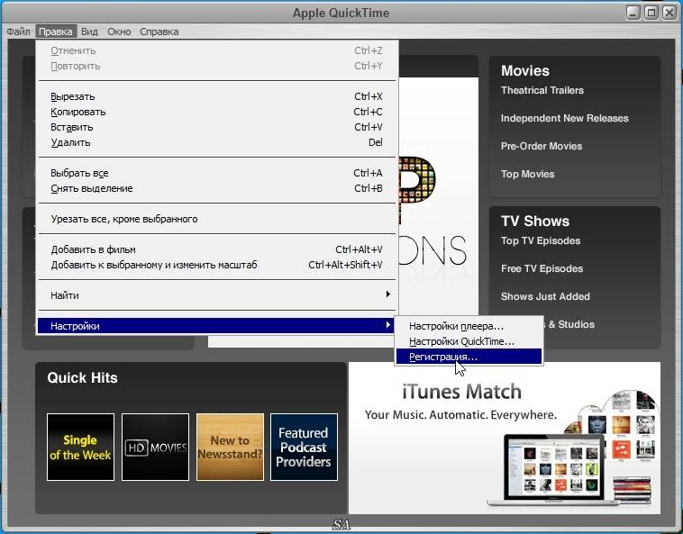Choose Вырезать from the edit menu
Image resolution: width=683 pixels, height=534 pixels.
tap(216, 96)
